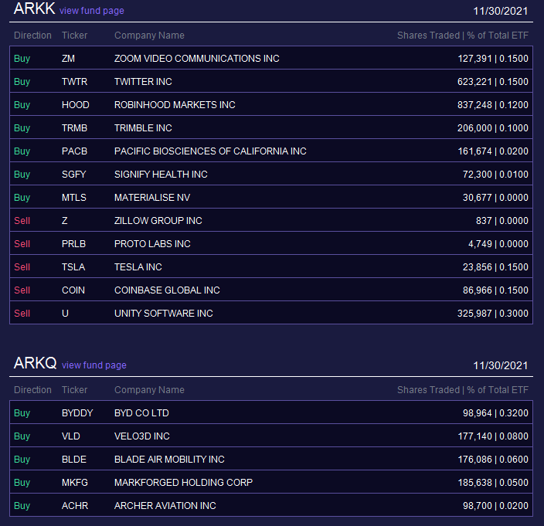Click the VLD Velo3D Inc row
This screenshot has width=544, height=526.
(271, 436)
